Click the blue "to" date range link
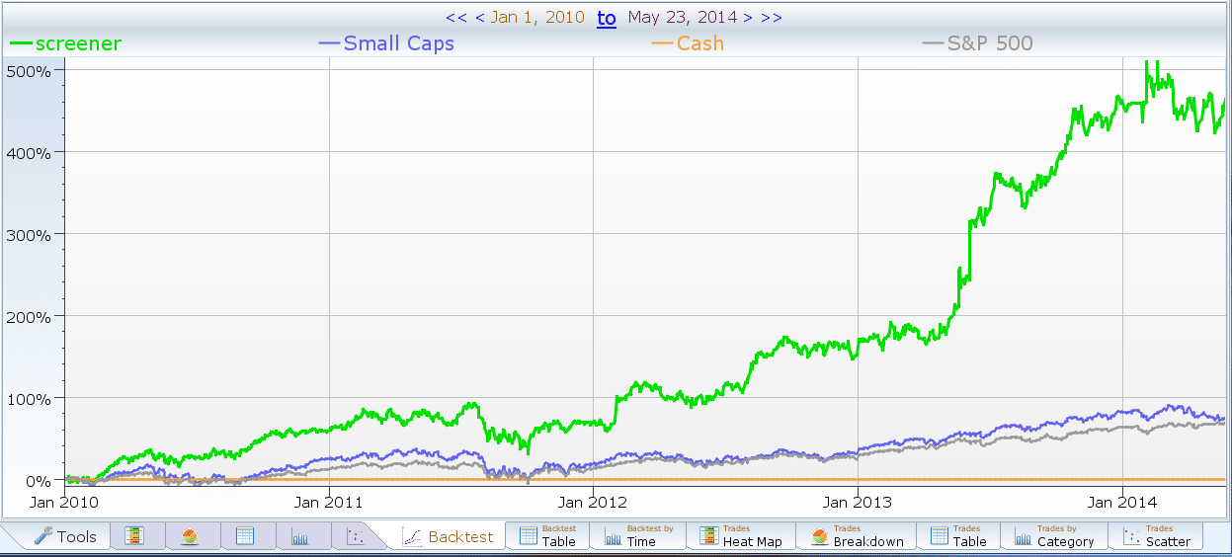 [x=606, y=18]
